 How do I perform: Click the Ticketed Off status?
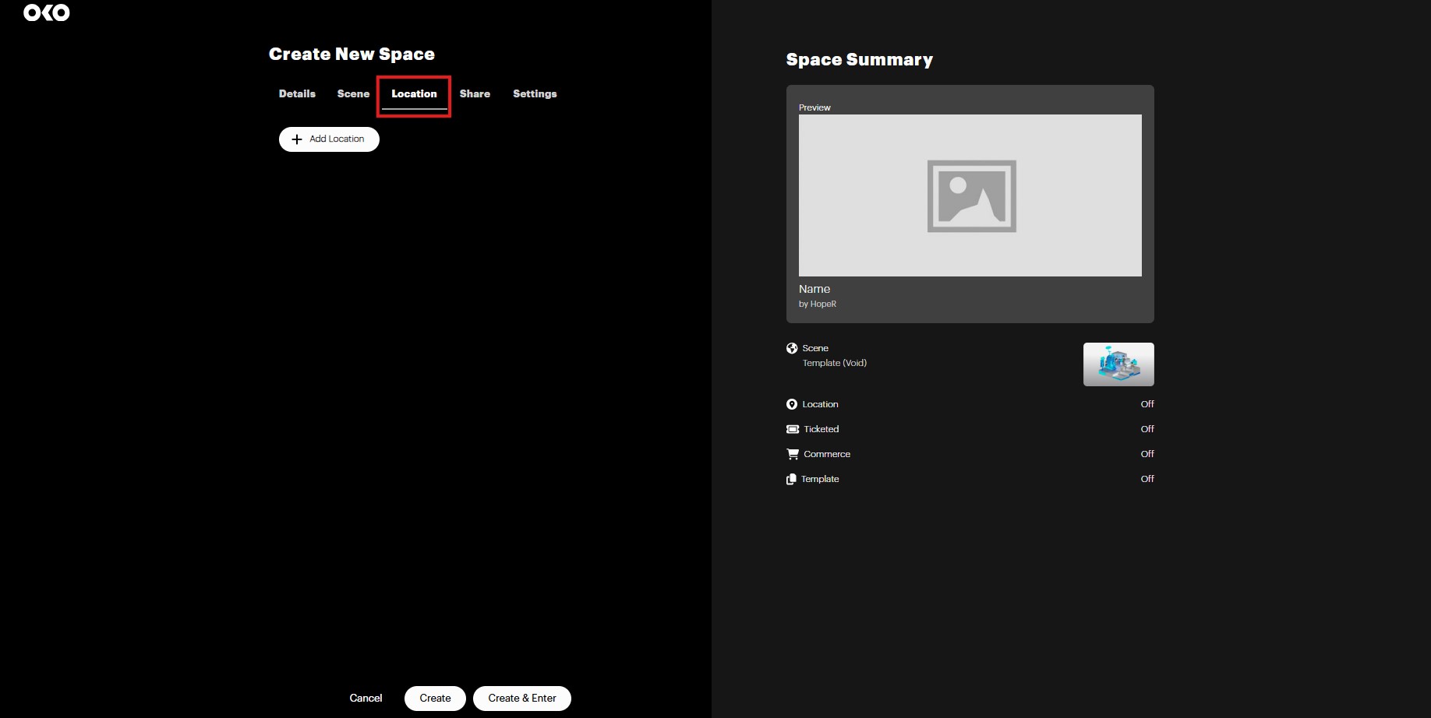click(x=1147, y=429)
